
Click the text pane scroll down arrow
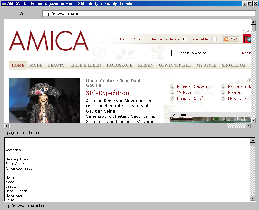(x=253, y=198)
